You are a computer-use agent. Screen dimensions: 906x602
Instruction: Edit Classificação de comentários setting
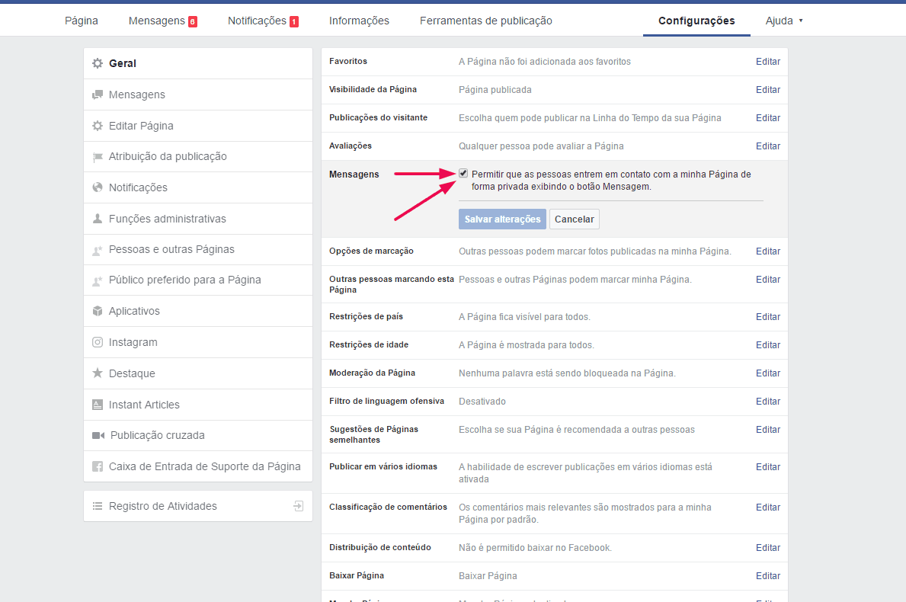(768, 508)
